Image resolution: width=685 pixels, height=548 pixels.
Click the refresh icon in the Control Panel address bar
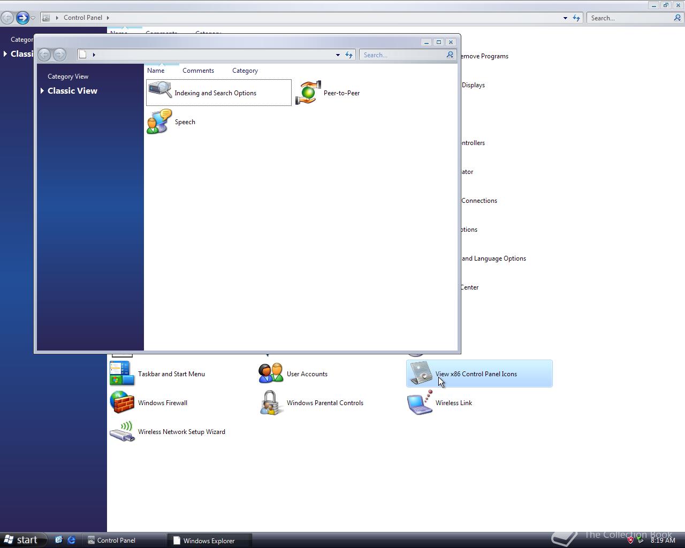point(576,18)
